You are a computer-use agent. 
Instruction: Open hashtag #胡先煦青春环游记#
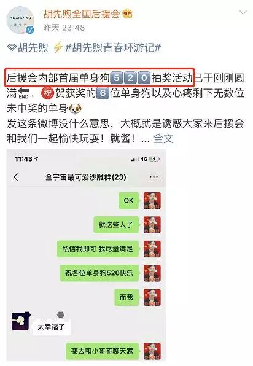coord(113,48)
